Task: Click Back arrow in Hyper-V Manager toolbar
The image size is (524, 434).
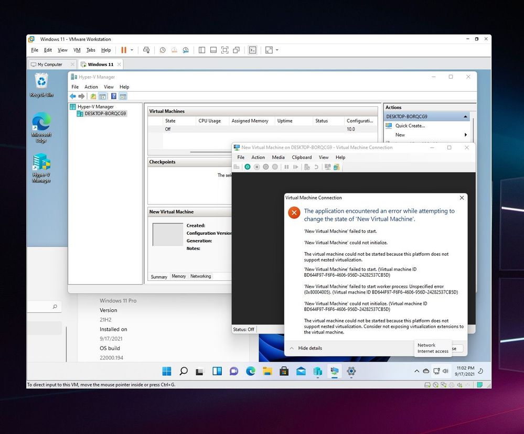Action: click(72, 96)
